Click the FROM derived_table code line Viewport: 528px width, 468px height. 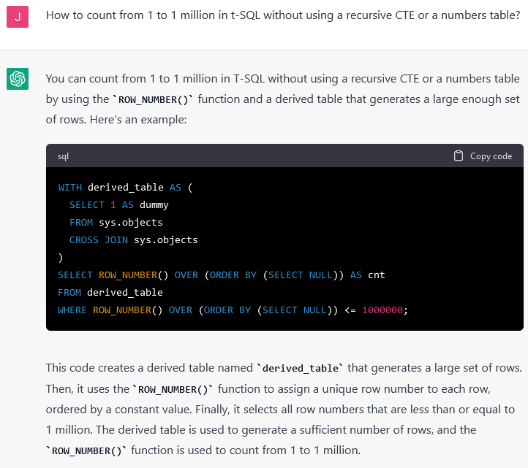click(x=110, y=292)
